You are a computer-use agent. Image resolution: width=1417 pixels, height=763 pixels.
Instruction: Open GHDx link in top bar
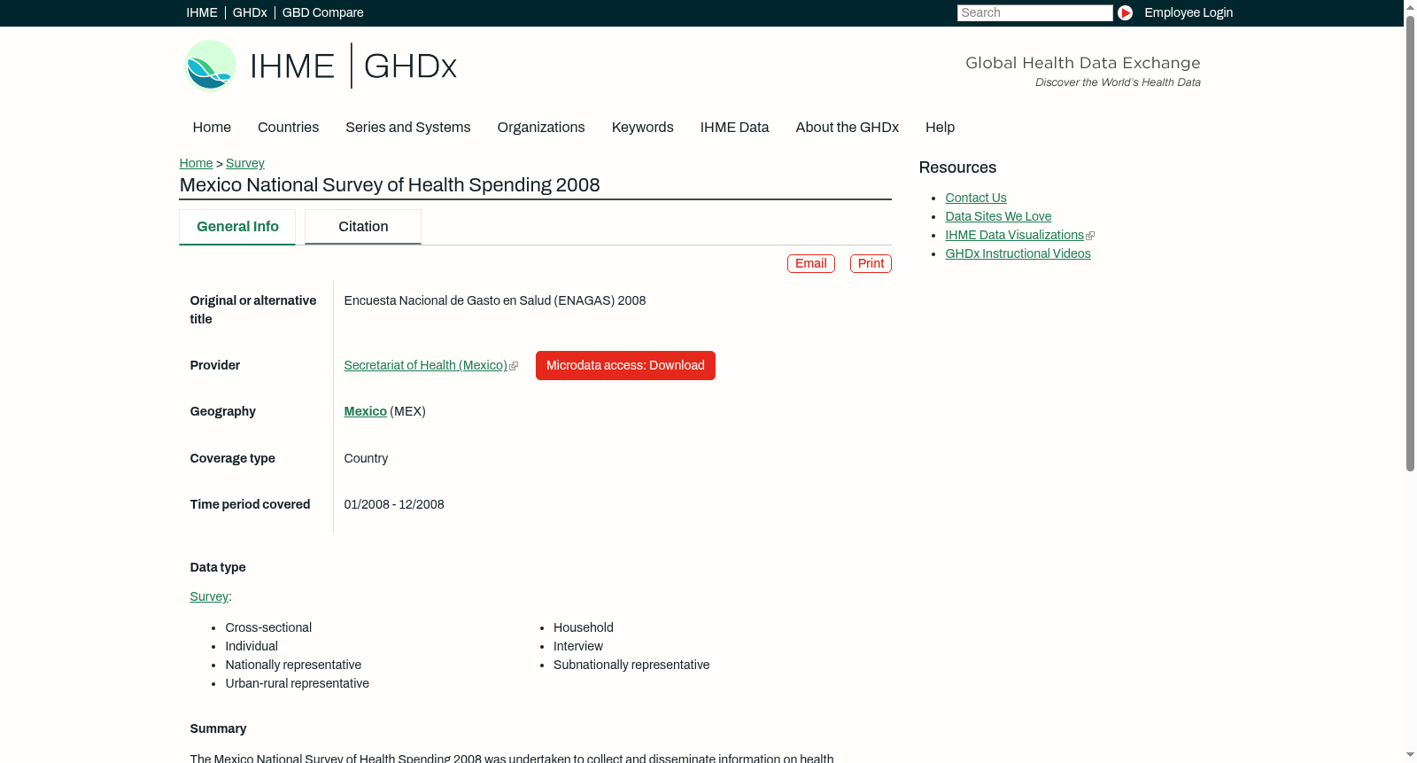[250, 12]
